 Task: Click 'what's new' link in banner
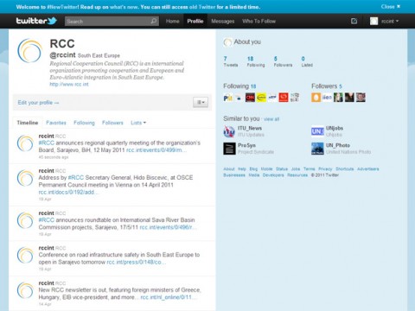tap(124, 7)
